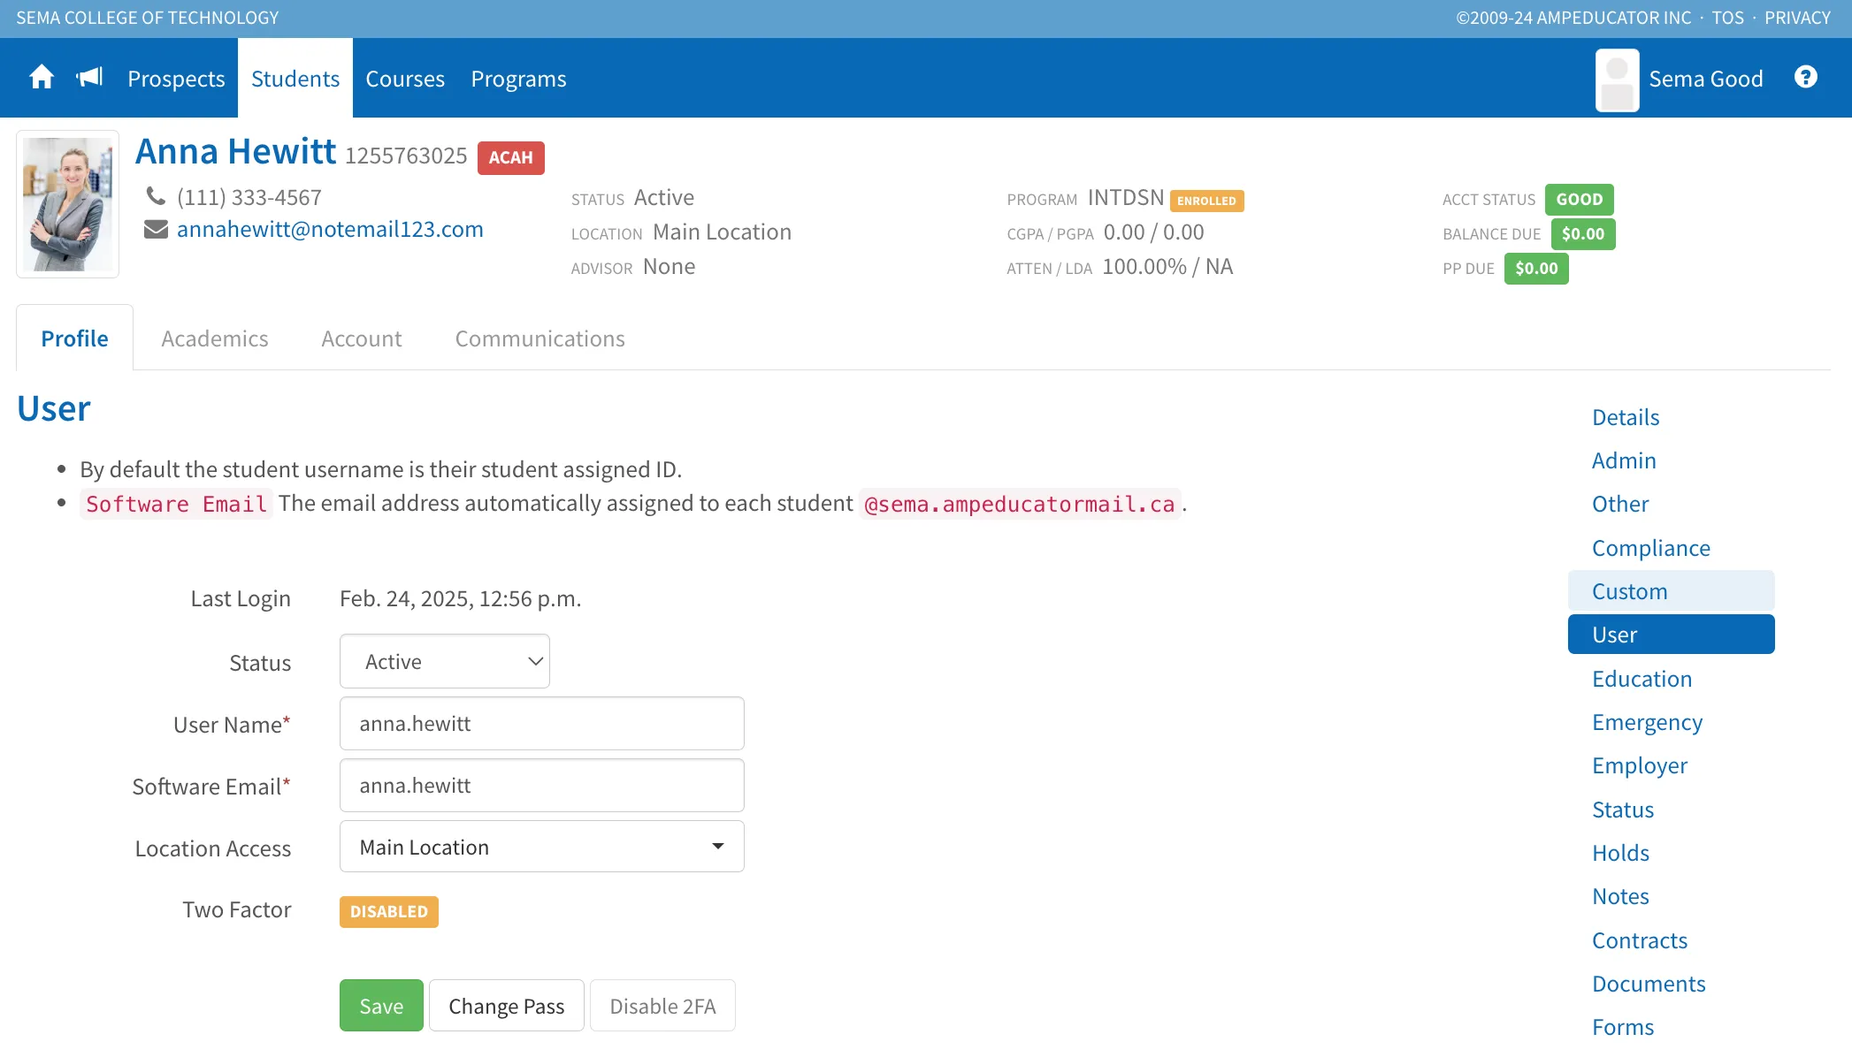Select the Profile tab
The width and height of the screenshot is (1852, 1057).
click(x=75, y=338)
